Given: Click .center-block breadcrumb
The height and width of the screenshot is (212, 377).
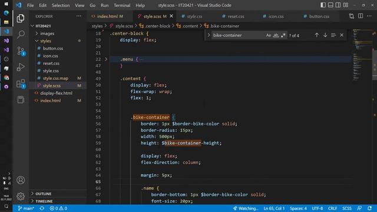Looking at the screenshot, I should [158, 26].
